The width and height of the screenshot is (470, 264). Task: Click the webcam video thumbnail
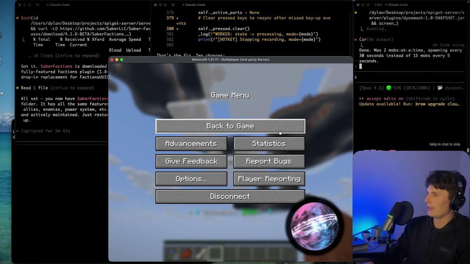[x=411, y=207]
